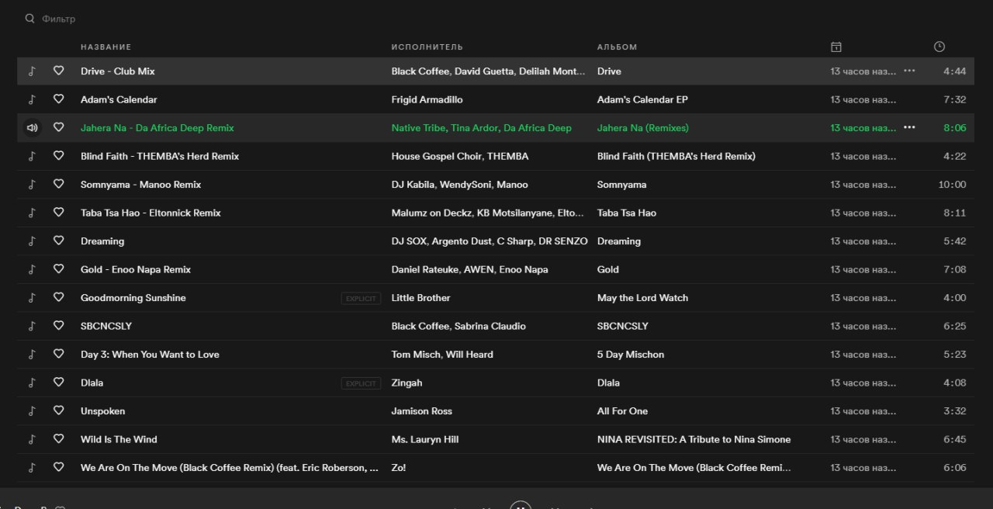Open NINA REVISITED: A Tribute to Nina Simone
Screen dimensions: 993x509
click(694, 439)
